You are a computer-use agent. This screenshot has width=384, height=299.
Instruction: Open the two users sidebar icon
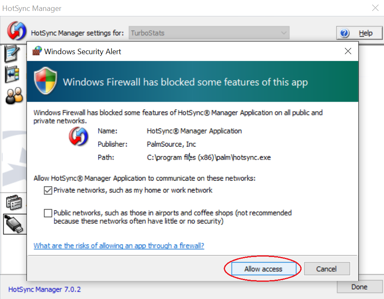point(14,96)
